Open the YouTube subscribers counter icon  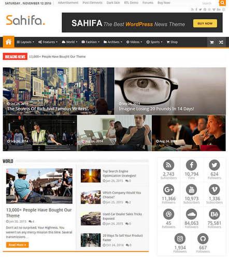click(191, 190)
